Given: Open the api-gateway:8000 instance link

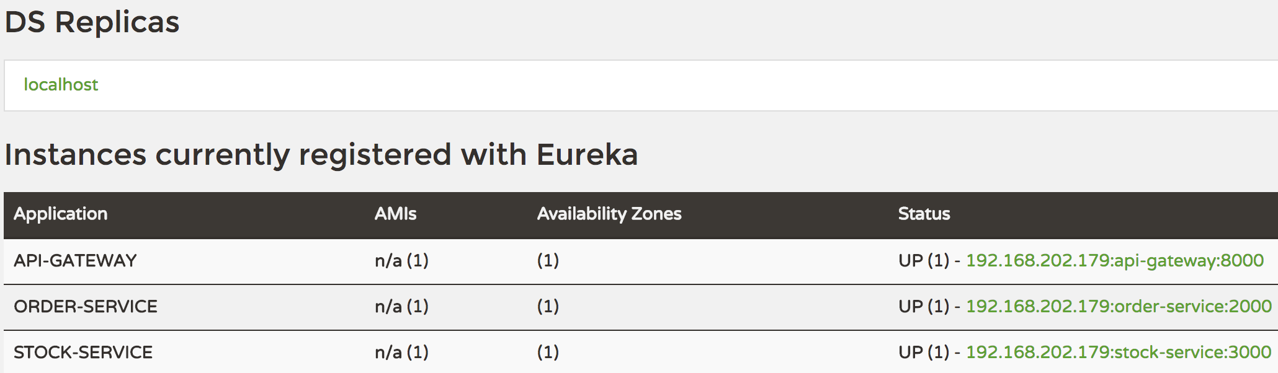Looking at the screenshot, I should point(1114,261).
